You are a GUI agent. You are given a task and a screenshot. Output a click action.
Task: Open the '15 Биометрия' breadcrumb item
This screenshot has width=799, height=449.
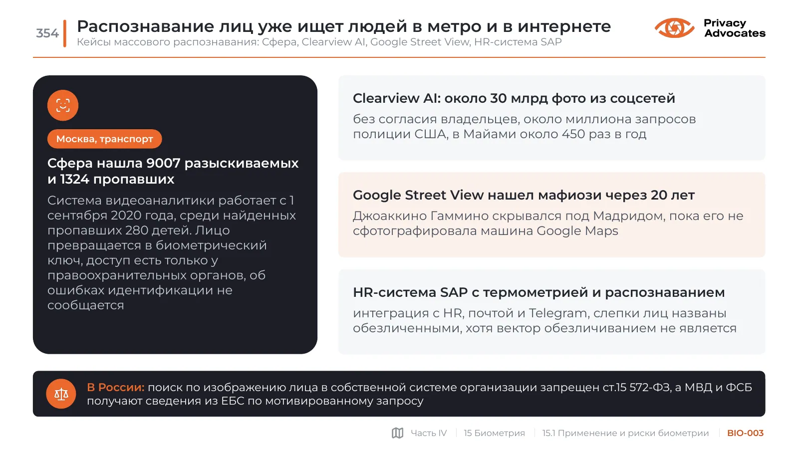point(494,433)
